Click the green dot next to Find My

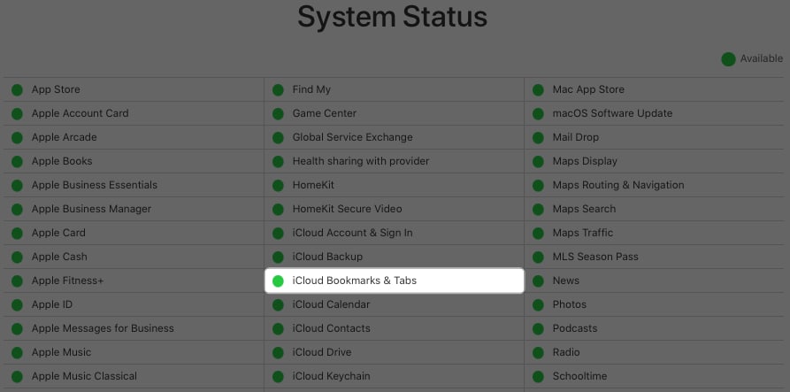278,89
